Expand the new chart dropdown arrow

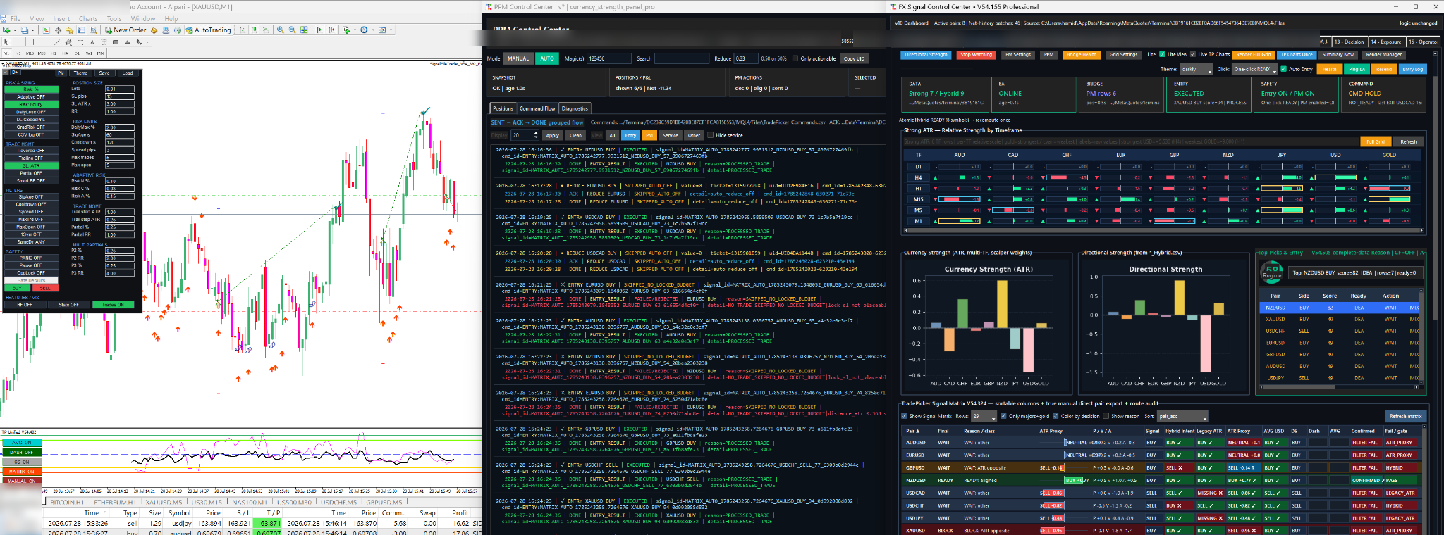[x=15, y=30]
